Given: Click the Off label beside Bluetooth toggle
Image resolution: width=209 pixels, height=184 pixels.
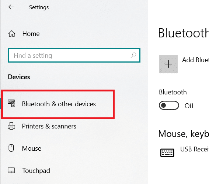Looking at the screenshot, I should (x=189, y=106).
